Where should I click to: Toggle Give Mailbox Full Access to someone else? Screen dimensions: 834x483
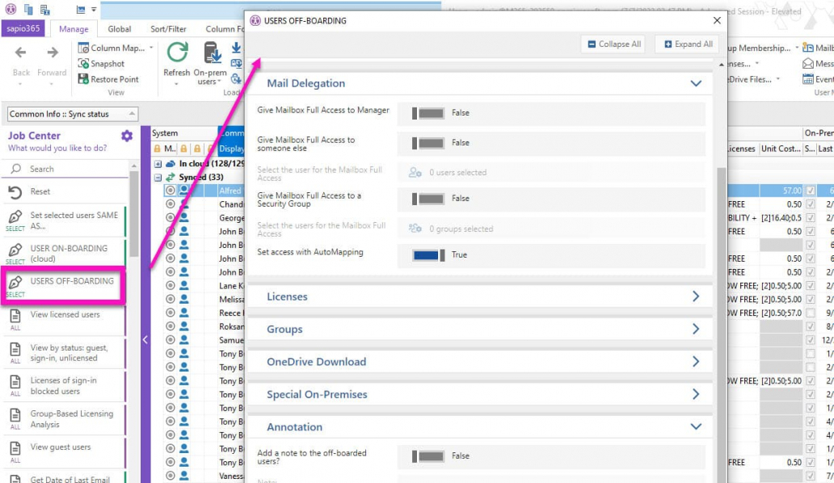tap(428, 143)
